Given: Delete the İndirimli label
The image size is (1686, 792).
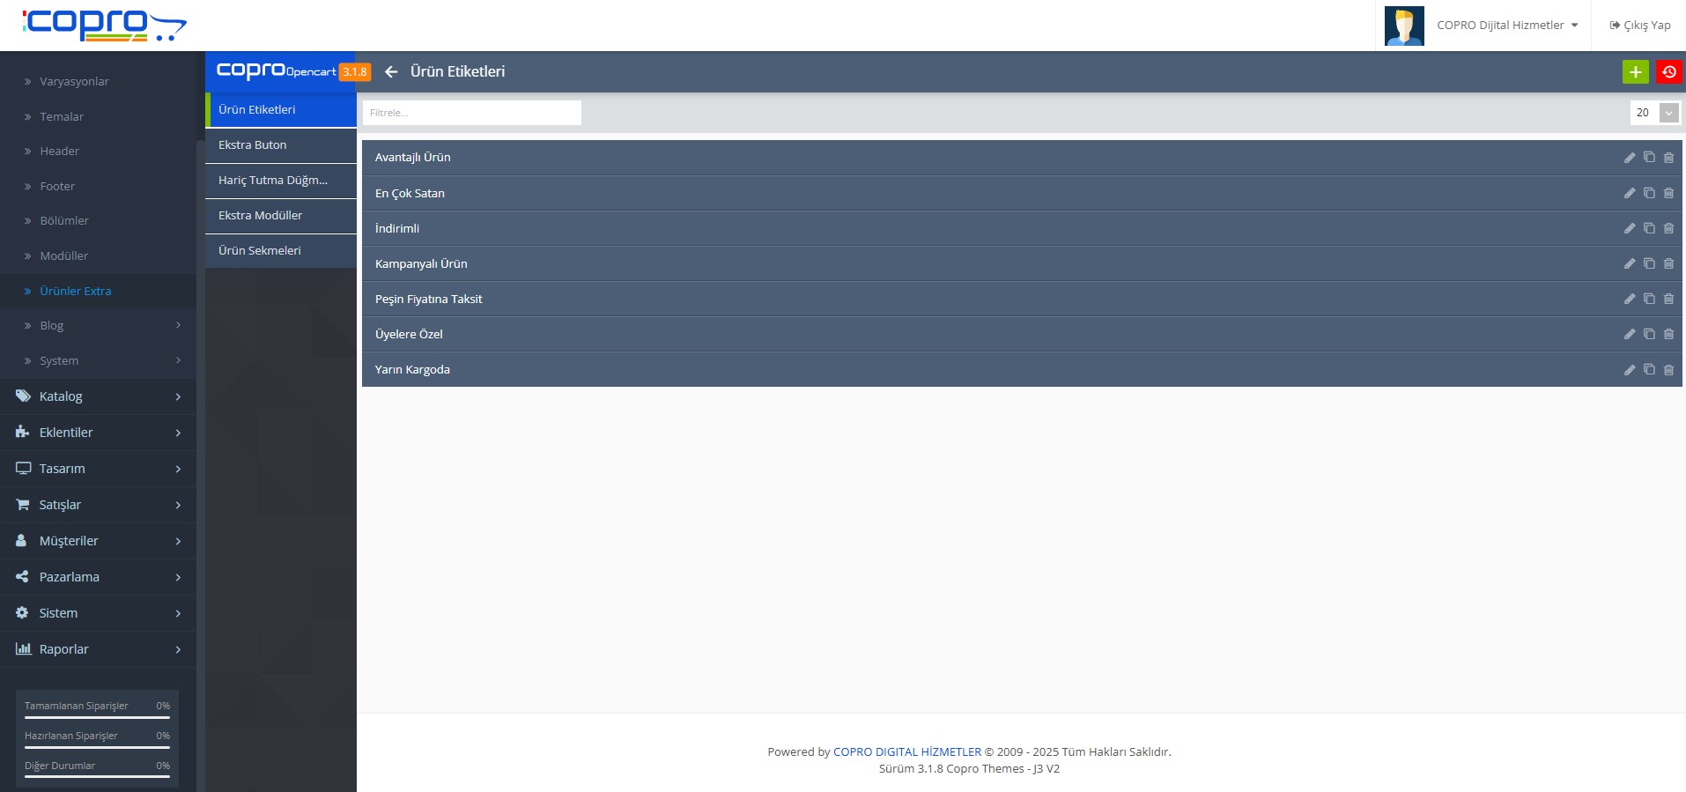Looking at the screenshot, I should [1668, 228].
